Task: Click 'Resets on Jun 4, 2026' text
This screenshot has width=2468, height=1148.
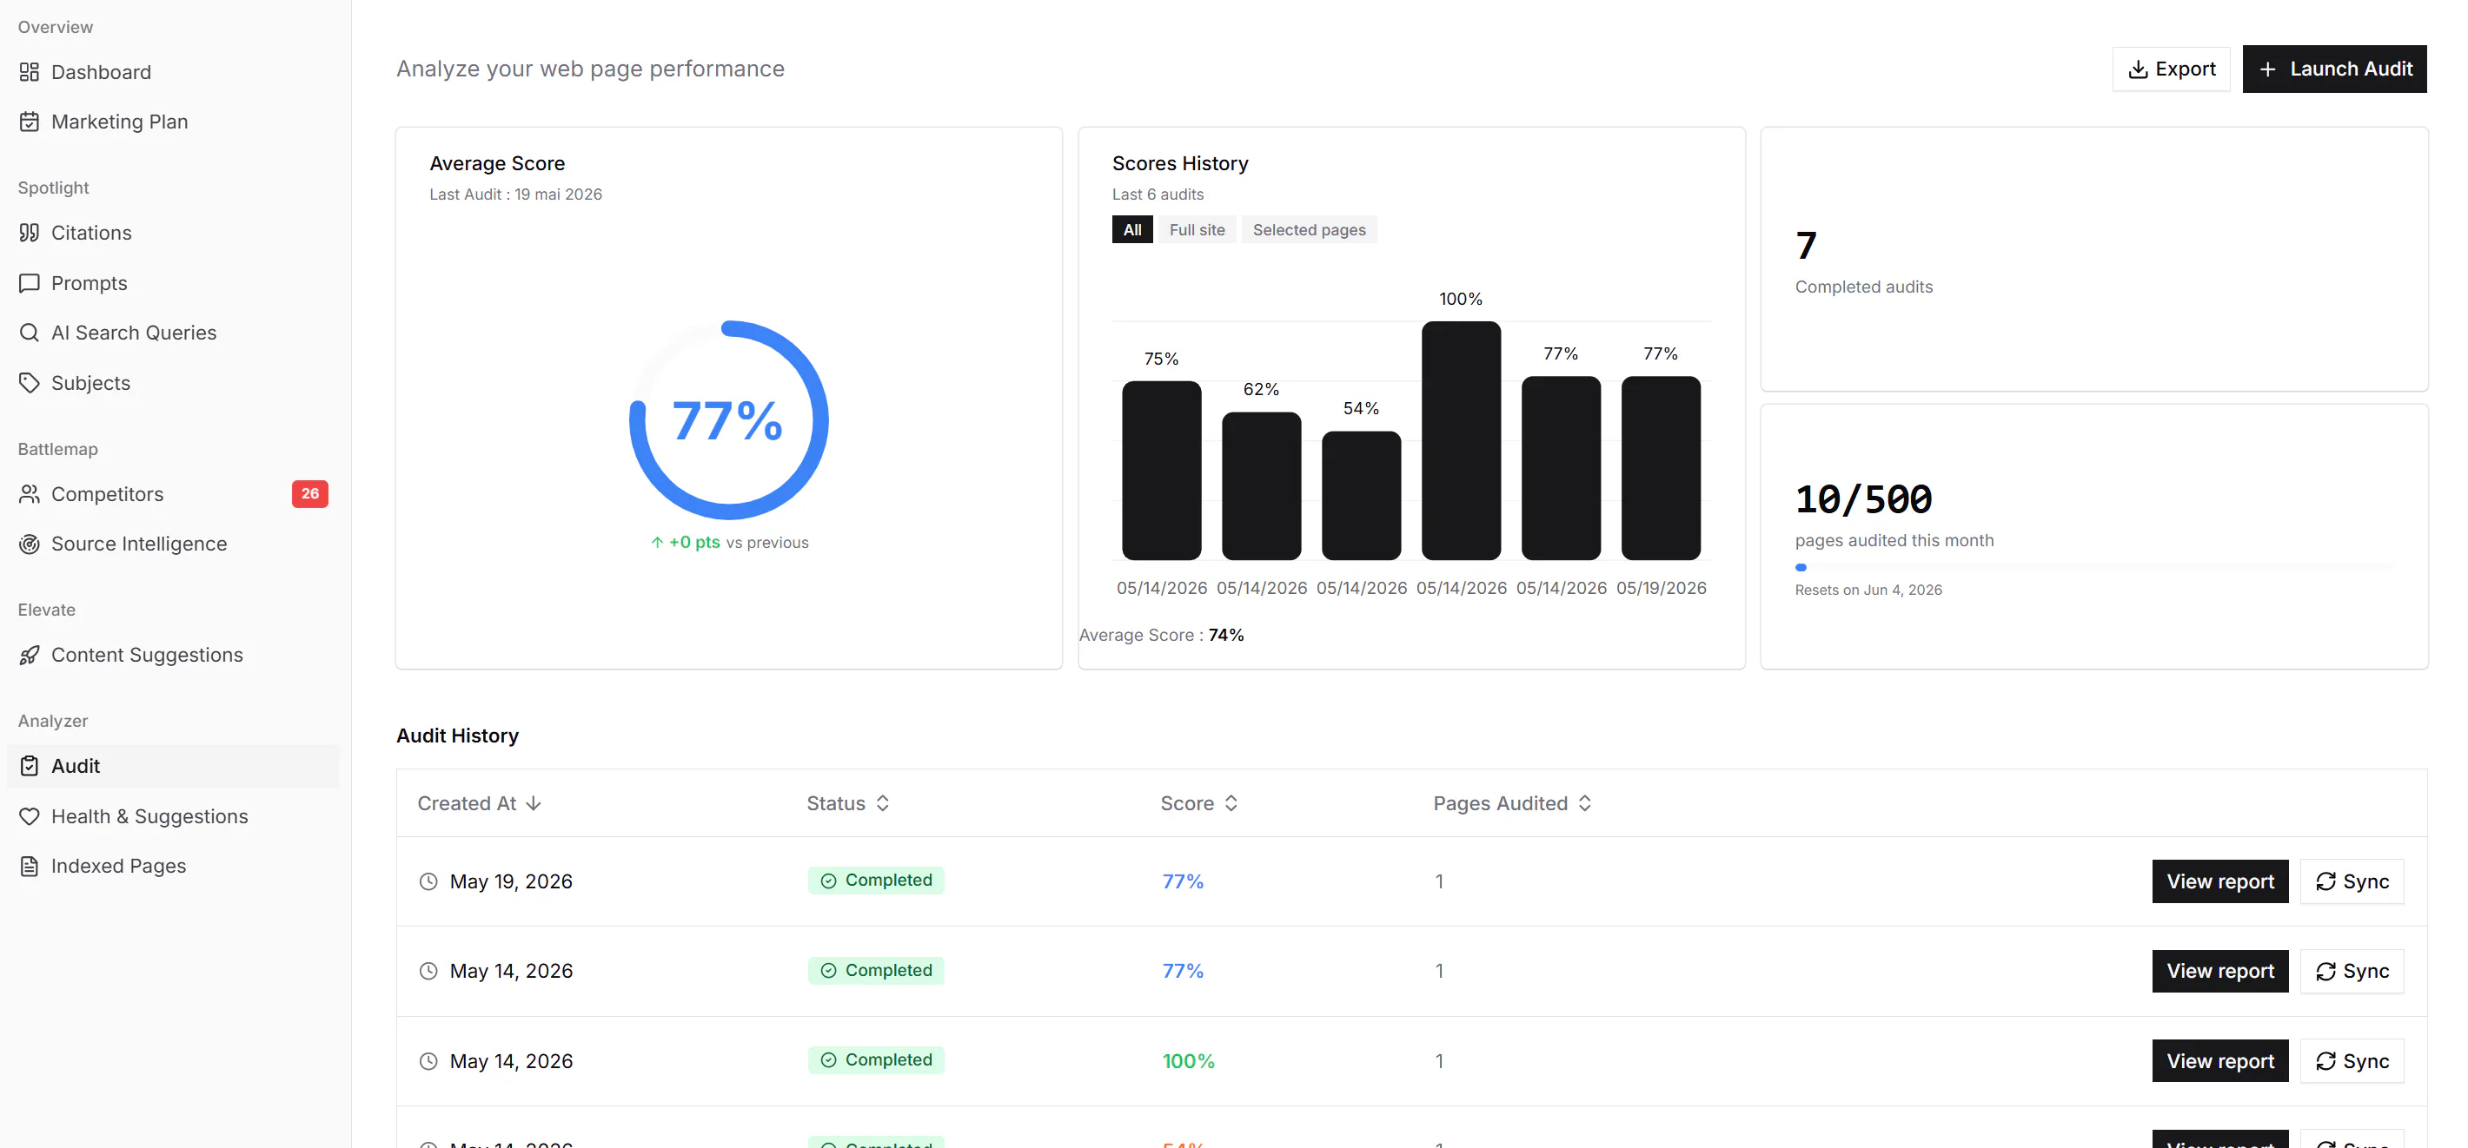Action: (1868, 590)
